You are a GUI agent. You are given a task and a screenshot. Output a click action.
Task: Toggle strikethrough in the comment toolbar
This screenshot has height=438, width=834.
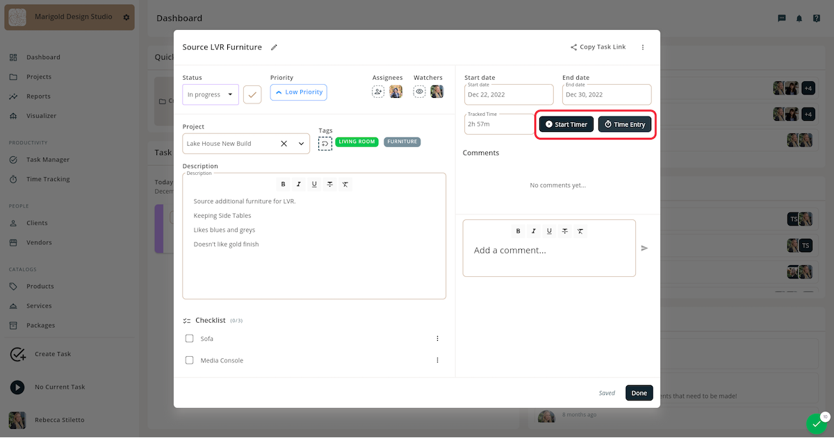pyautogui.click(x=564, y=231)
